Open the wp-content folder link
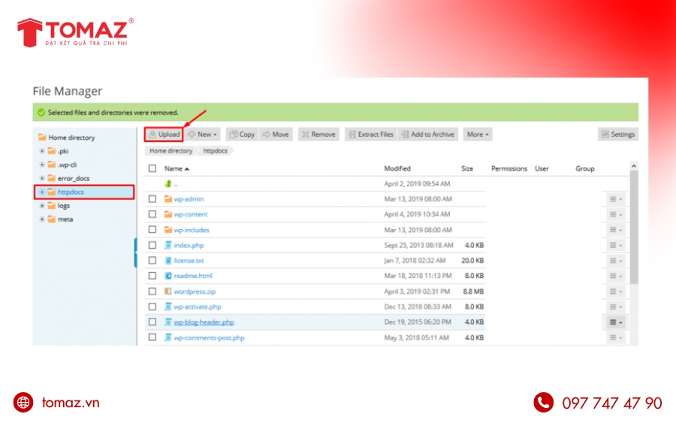The height and width of the screenshot is (423, 676). pyautogui.click(x=191, y=215)
